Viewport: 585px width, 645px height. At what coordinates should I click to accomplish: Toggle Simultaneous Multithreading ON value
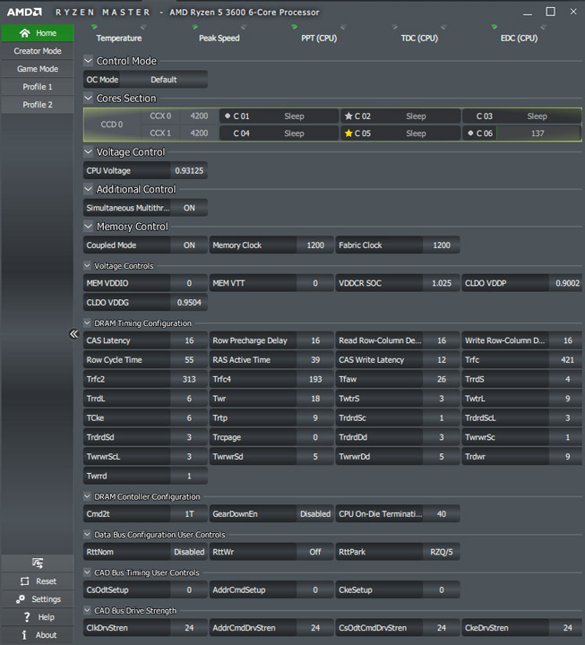(x=189, y=208)
